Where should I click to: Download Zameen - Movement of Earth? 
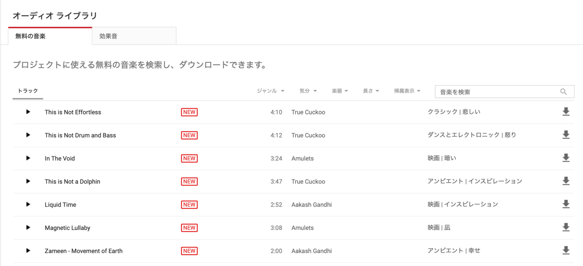[x=566, y=250]
